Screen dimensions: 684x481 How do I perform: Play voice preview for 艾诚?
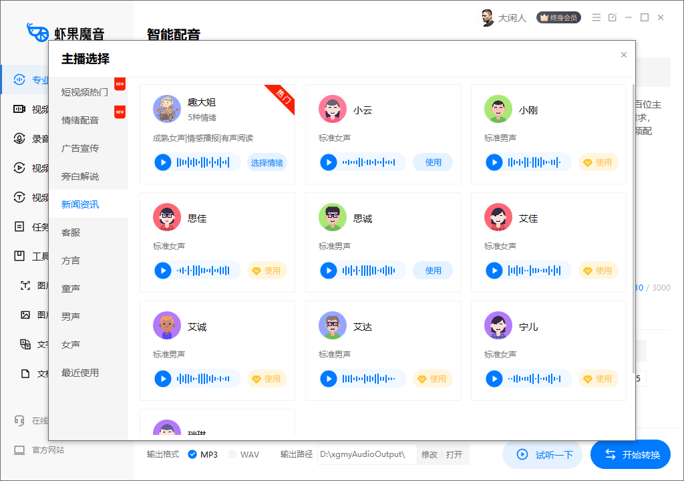(163, 379)
